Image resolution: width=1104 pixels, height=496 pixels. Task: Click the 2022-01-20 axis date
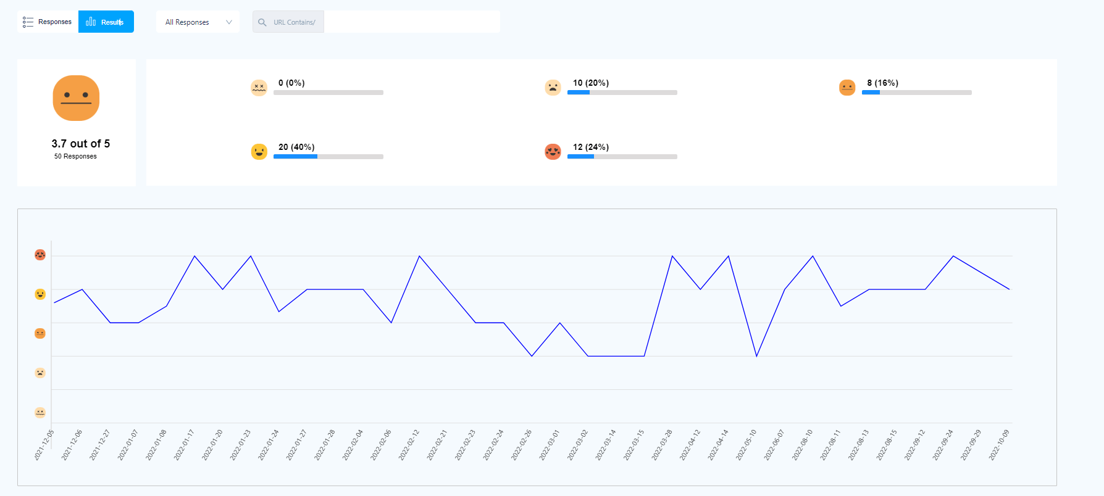click(x=212, y=445)
